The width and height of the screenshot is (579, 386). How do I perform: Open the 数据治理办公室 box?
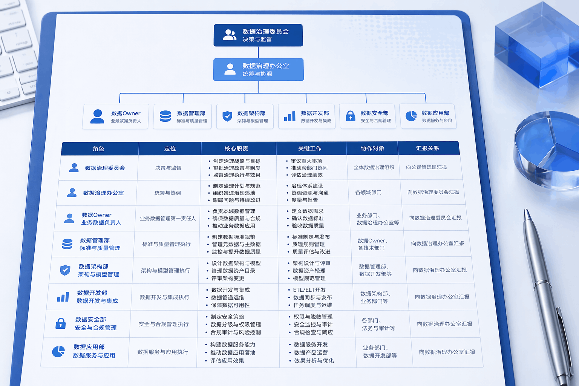259,69
